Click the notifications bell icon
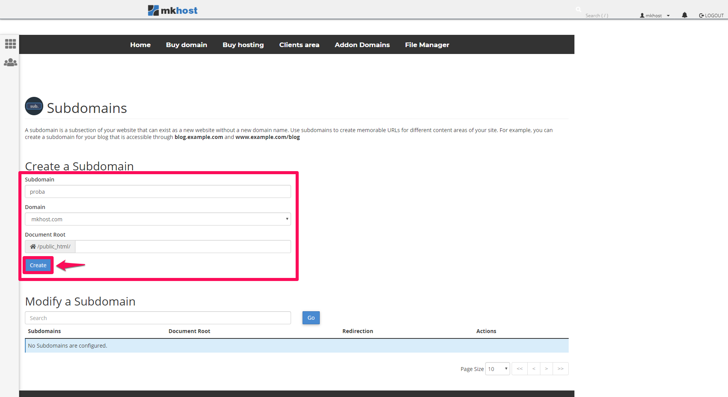The width and height of the screenshot is (728, 397). pos(684,15)
